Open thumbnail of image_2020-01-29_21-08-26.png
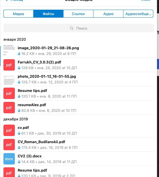The height and width of the screenshot is (177, 159). click(9, 51)
